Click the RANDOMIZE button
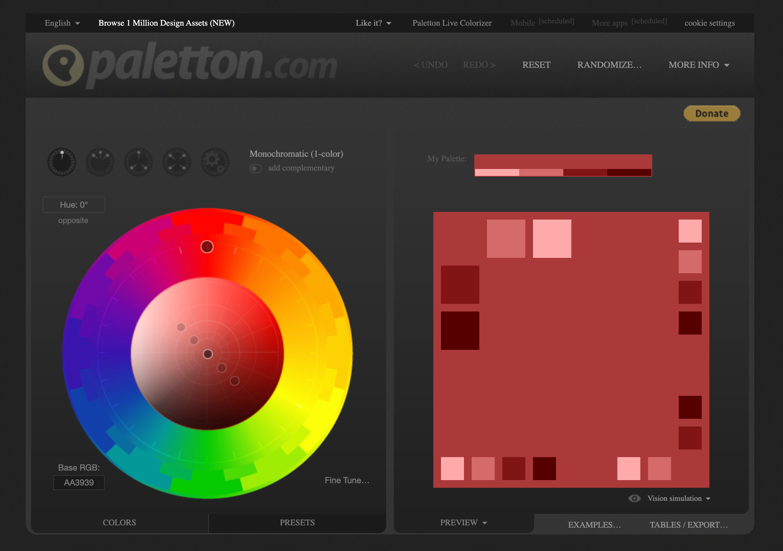This screenshot has height=551, width=783. tap(609, 65)
